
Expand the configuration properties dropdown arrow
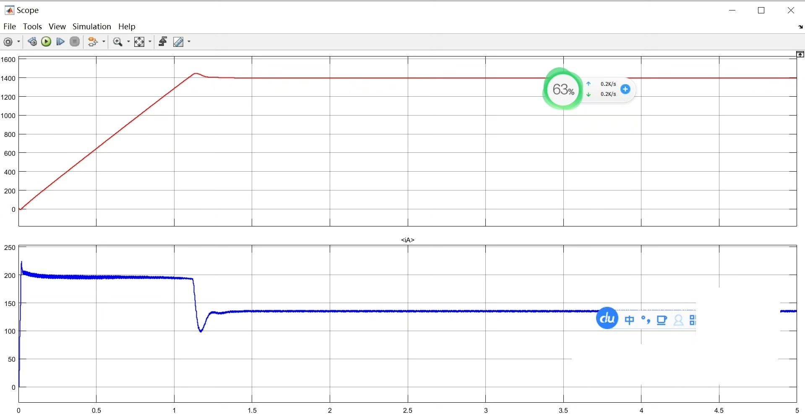pyautogui.click(x=18, y=42)
